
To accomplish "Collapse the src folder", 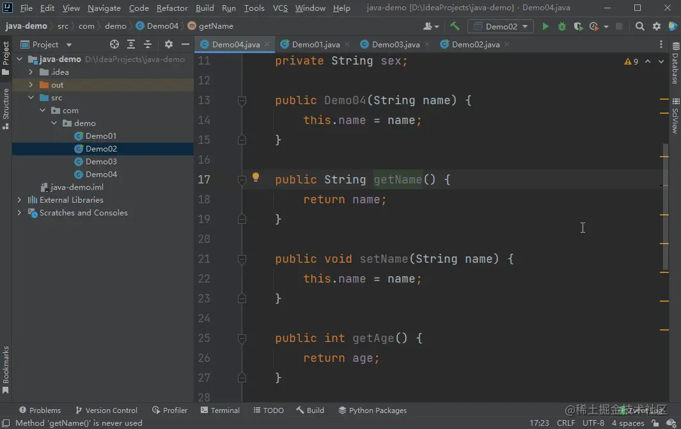I will click(x=31, y=98).
